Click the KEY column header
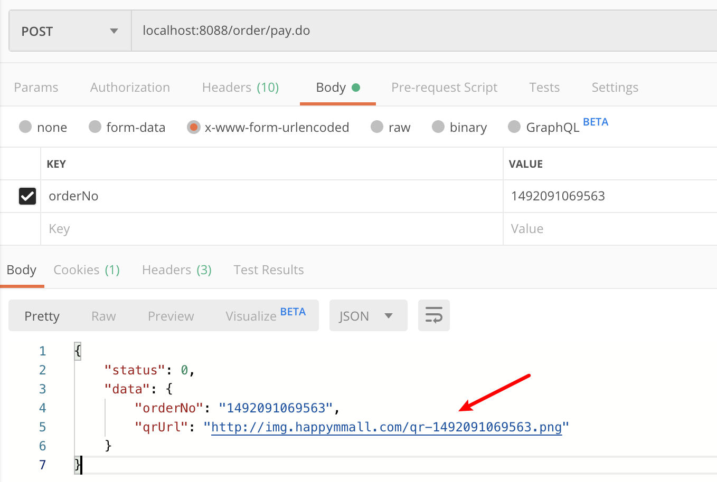The width and height of the screenshot is (717, 482). click(56, 164)
